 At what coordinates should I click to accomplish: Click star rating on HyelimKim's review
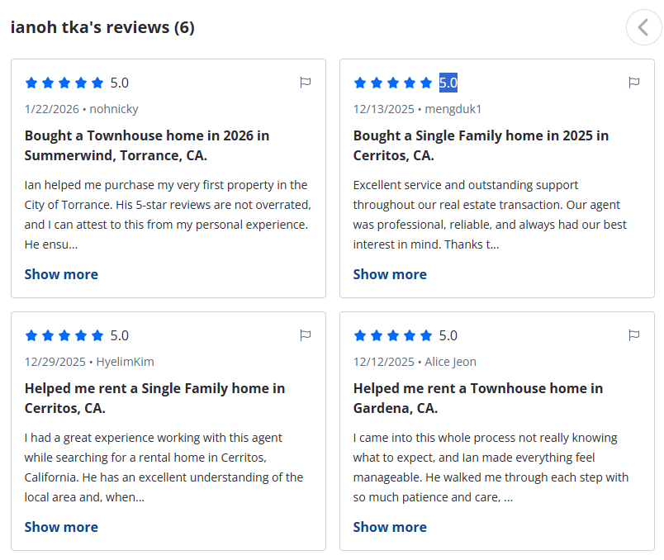click(64, 335)
